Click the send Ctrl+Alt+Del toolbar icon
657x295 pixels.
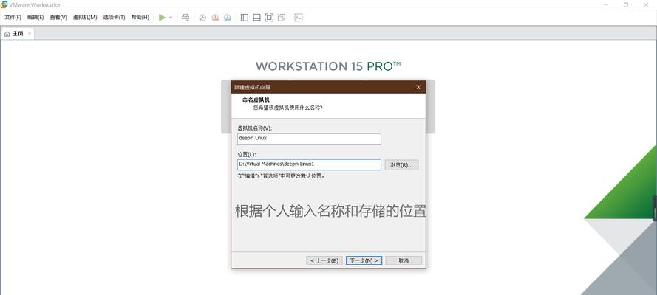pos(185,18)
